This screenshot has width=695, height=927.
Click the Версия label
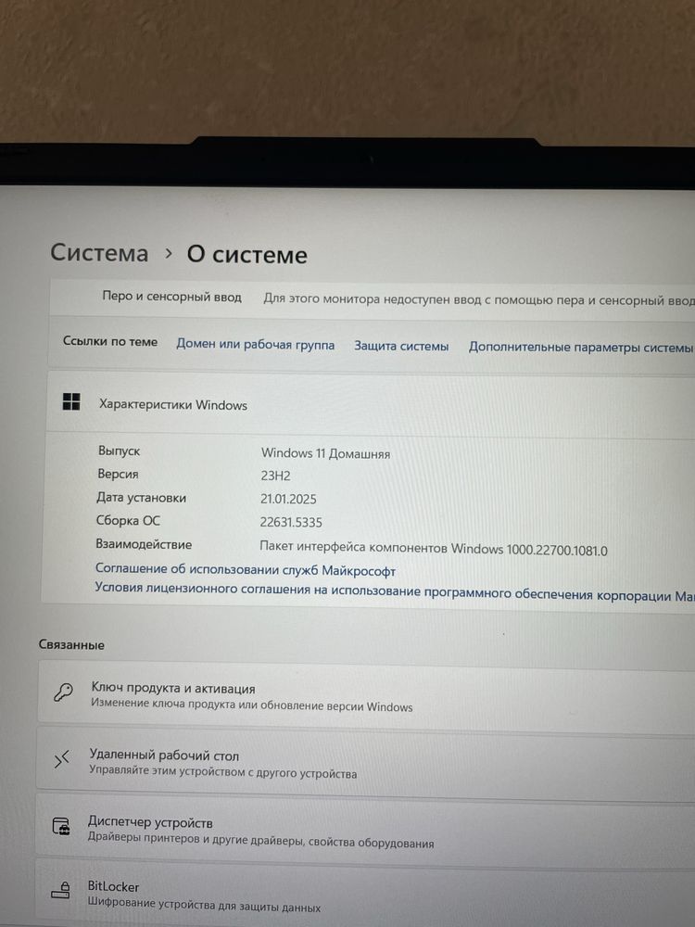(x=118, y=474)
